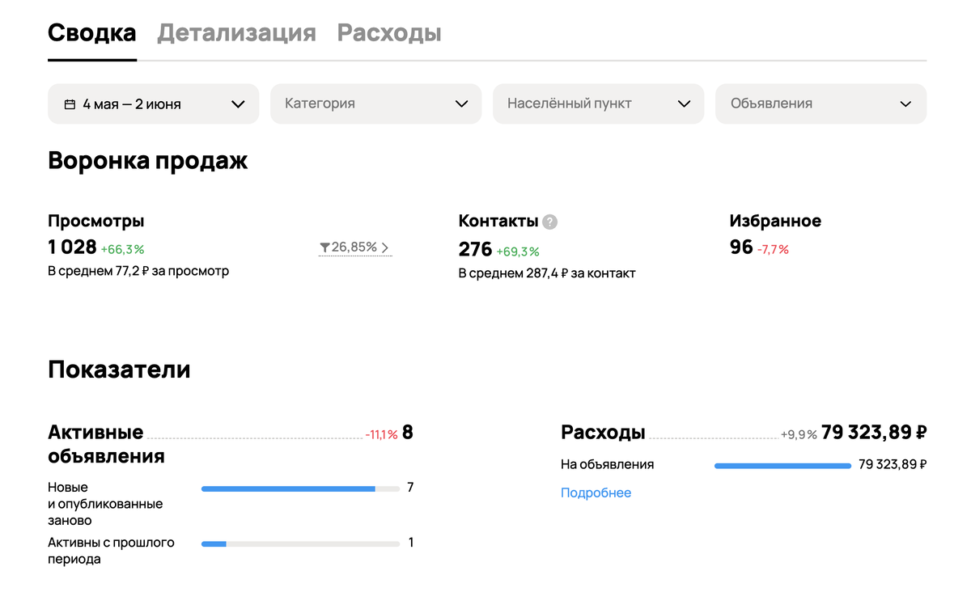Click the Подробнее link under Расходы
The width and height of the screenshot is (971, 613).
tap(596, 493)
